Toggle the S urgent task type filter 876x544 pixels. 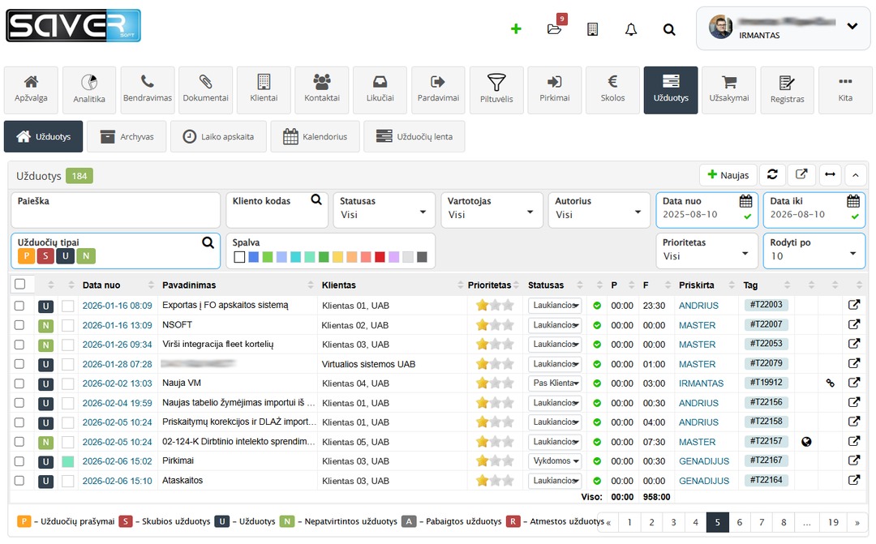[45, 256]
